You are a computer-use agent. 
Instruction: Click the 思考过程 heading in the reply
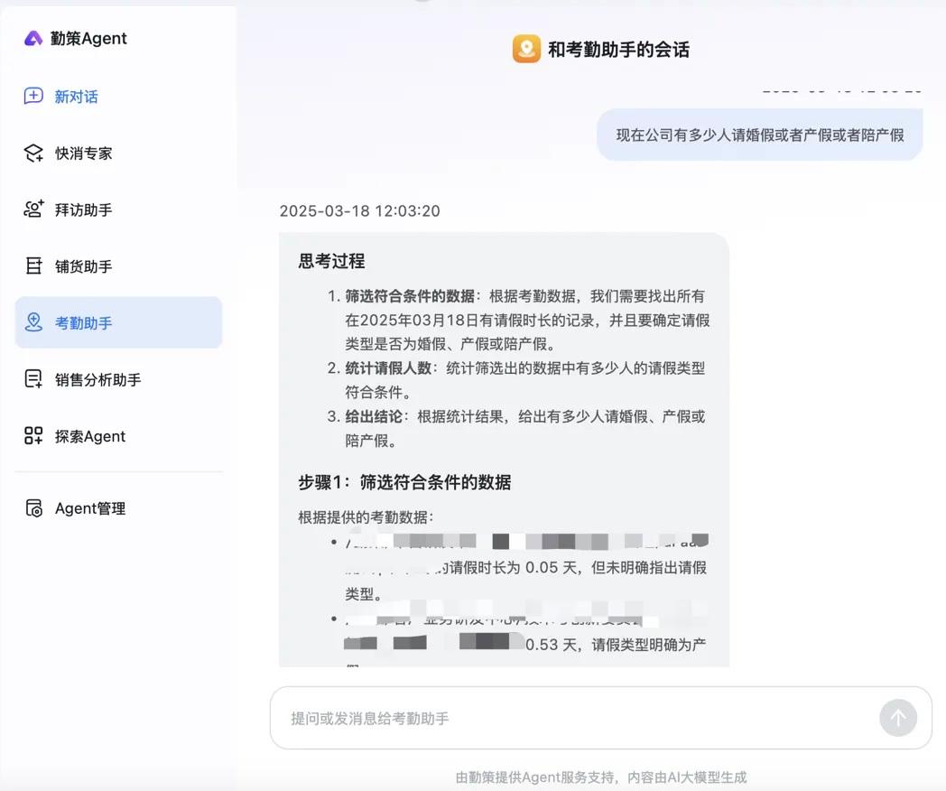coord(331,261)
